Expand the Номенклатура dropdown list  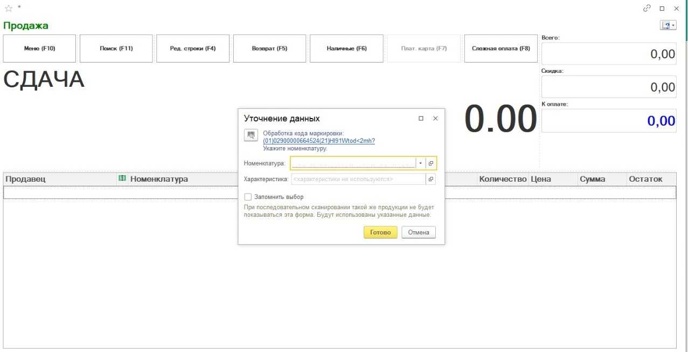coord(420,163)
